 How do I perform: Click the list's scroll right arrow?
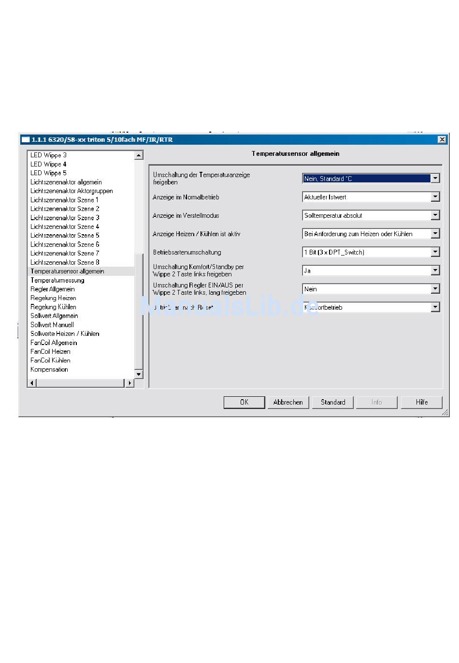[129, 383]
